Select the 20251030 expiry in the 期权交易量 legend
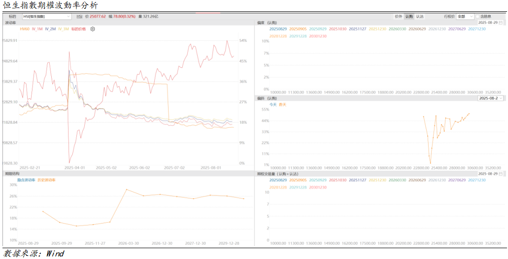Screen dimensions: 508x259 [x=338, y=180]
